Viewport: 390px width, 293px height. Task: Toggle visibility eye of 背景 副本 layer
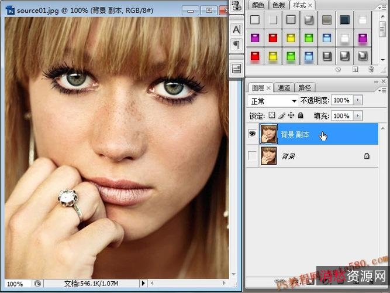click(x=252, y=134)
